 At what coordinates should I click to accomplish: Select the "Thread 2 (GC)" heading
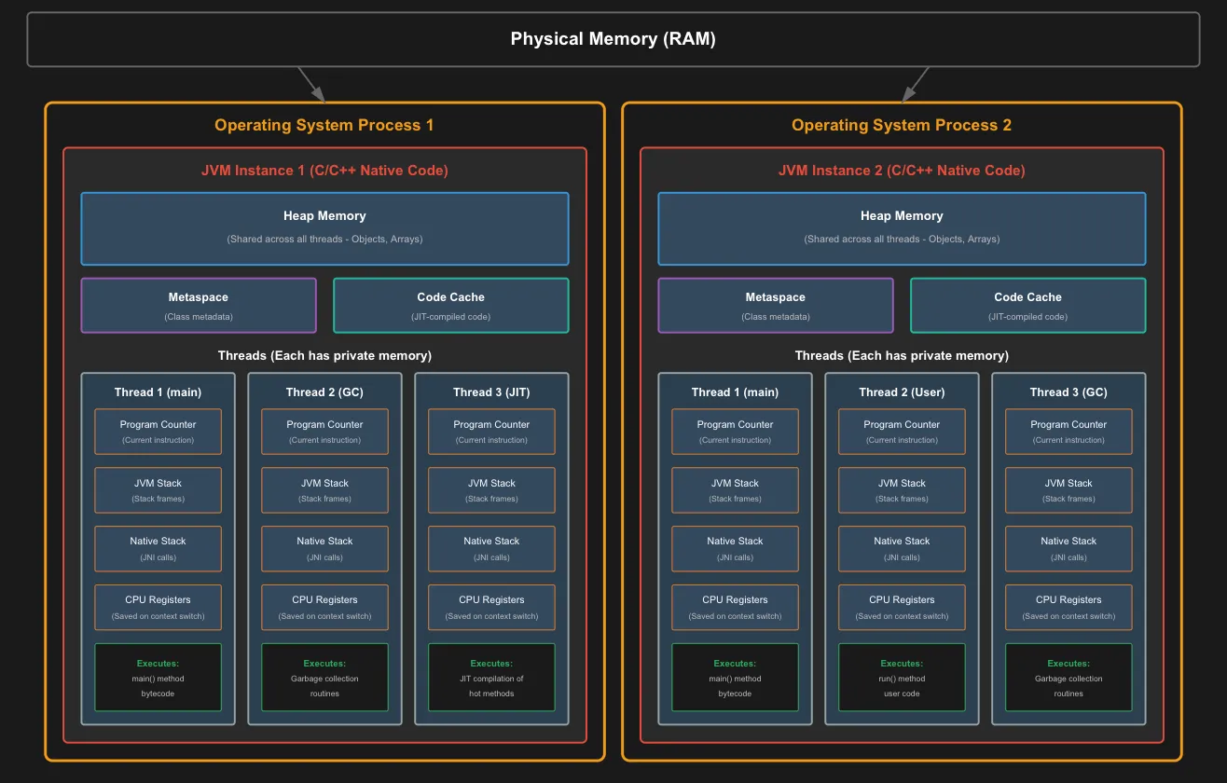[324, 391]
